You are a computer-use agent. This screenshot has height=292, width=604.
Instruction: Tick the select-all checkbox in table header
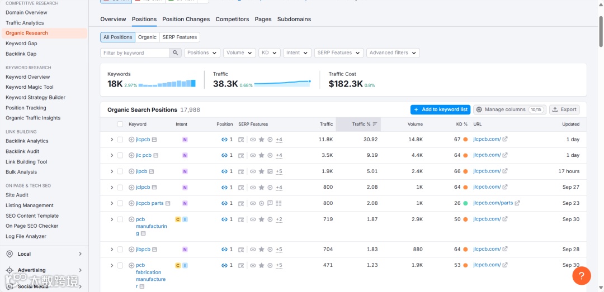pos(120,124)
